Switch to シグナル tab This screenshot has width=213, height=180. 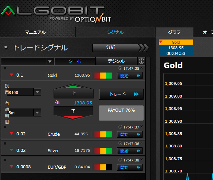[x=115, y=32]
